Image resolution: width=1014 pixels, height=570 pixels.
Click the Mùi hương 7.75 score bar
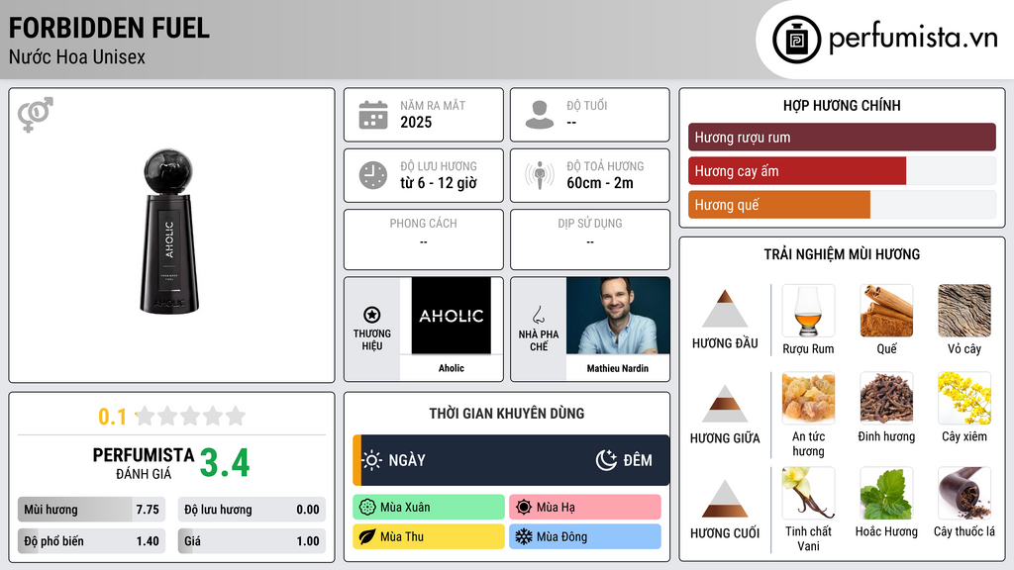click(x=92, y=510)
